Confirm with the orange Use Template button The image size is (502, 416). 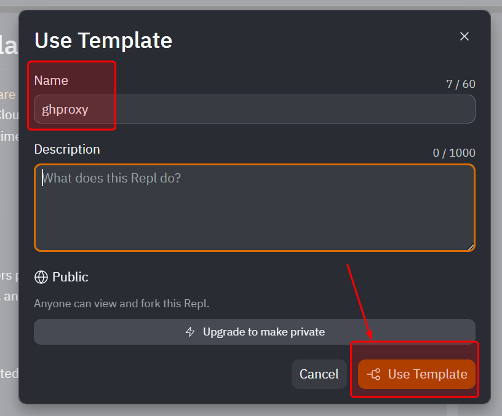(417, 374)
